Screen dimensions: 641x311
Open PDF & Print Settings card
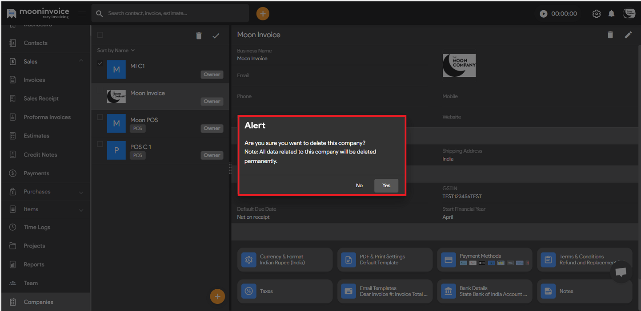pyautogui.click(x=385, y=260)
